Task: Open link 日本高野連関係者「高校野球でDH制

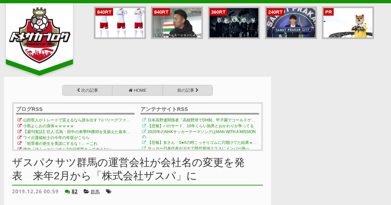Action: coord(201,120)
